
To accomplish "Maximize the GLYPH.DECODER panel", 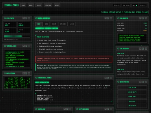I will pos(108,109).
